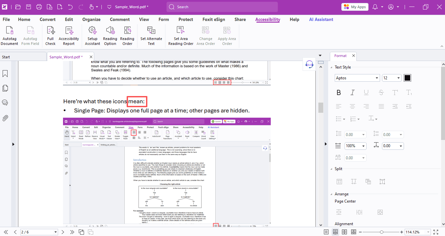
Task: Open the floating AI assistant icon
Action: (x=309, y=64)
